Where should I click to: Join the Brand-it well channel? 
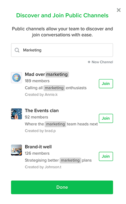106,156
